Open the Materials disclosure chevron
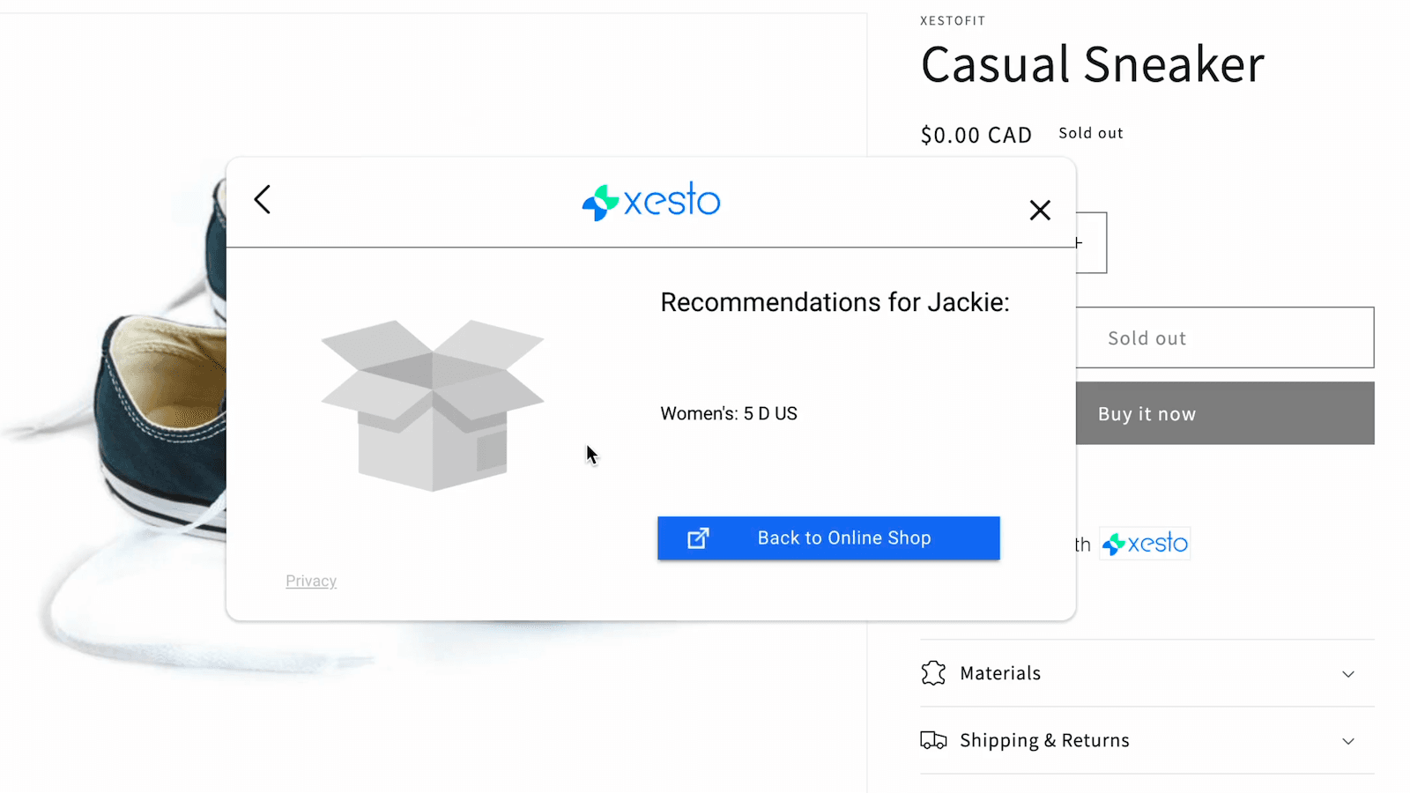This screenshot has height=793, width=1410. coord(1348,673)
